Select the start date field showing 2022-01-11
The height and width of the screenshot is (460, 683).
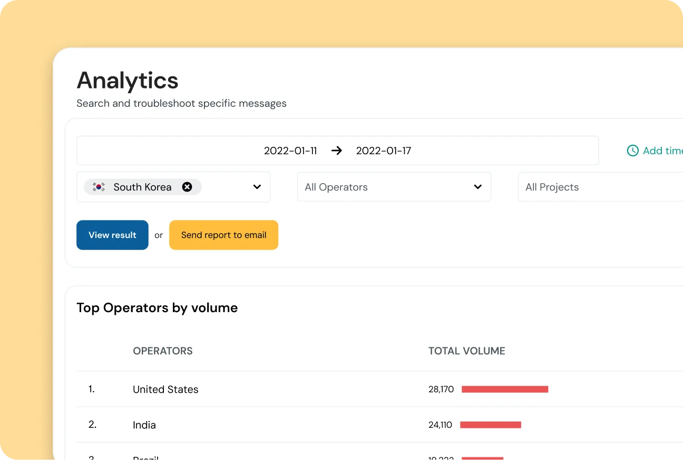[x=290, y=151]
